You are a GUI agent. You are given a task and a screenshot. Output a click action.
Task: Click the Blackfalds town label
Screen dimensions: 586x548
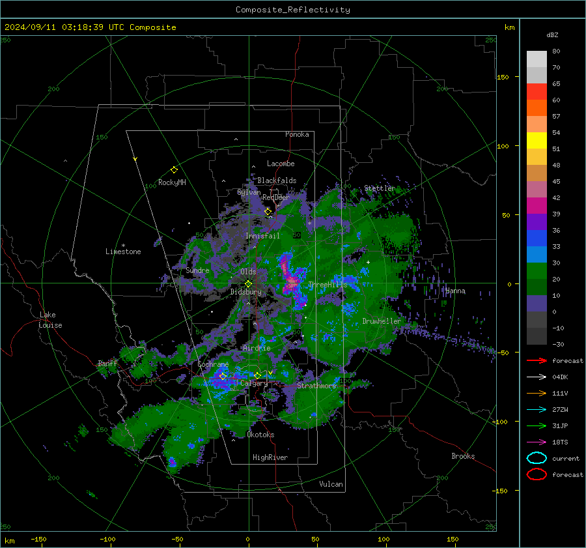tap(277, 180)
